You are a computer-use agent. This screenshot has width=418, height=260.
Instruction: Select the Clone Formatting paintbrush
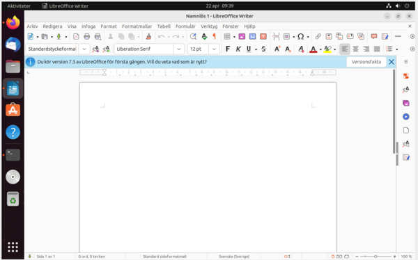[x=148, y=36]
